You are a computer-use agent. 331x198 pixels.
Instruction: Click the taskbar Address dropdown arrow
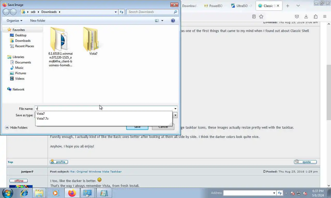click(x=274, y=193)
